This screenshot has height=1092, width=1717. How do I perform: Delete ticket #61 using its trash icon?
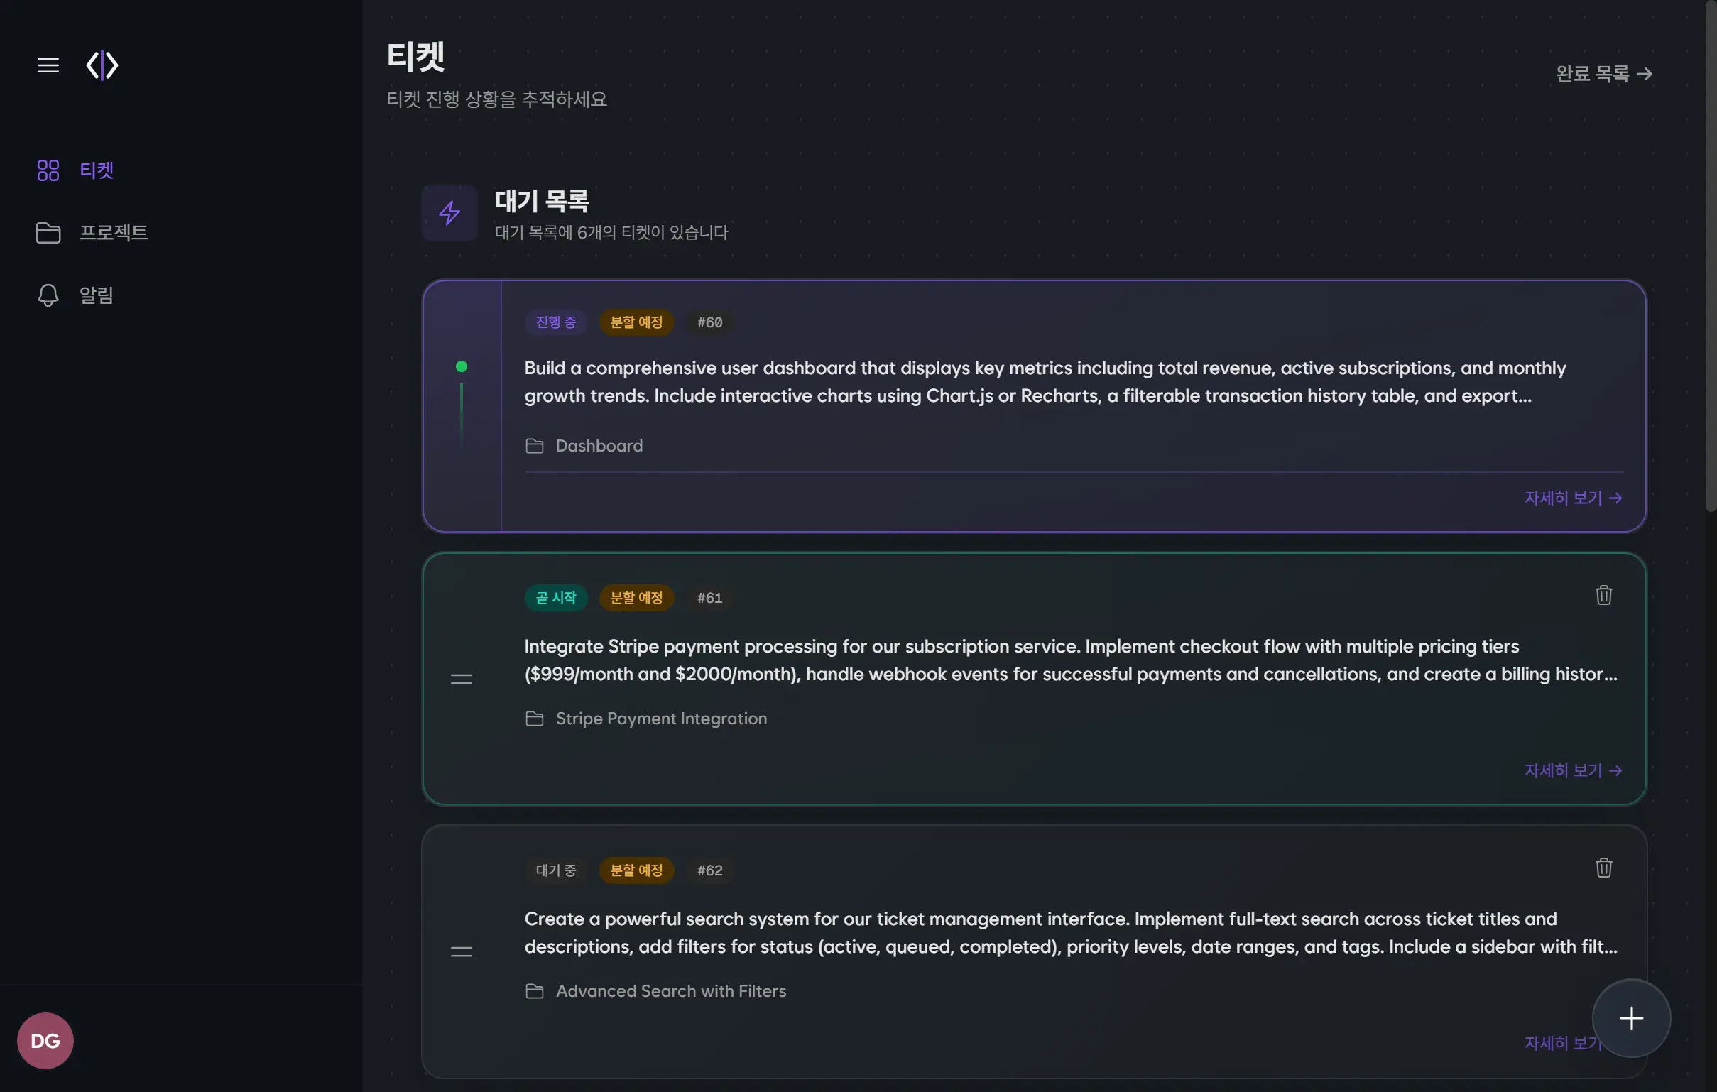coord(1603,595)
